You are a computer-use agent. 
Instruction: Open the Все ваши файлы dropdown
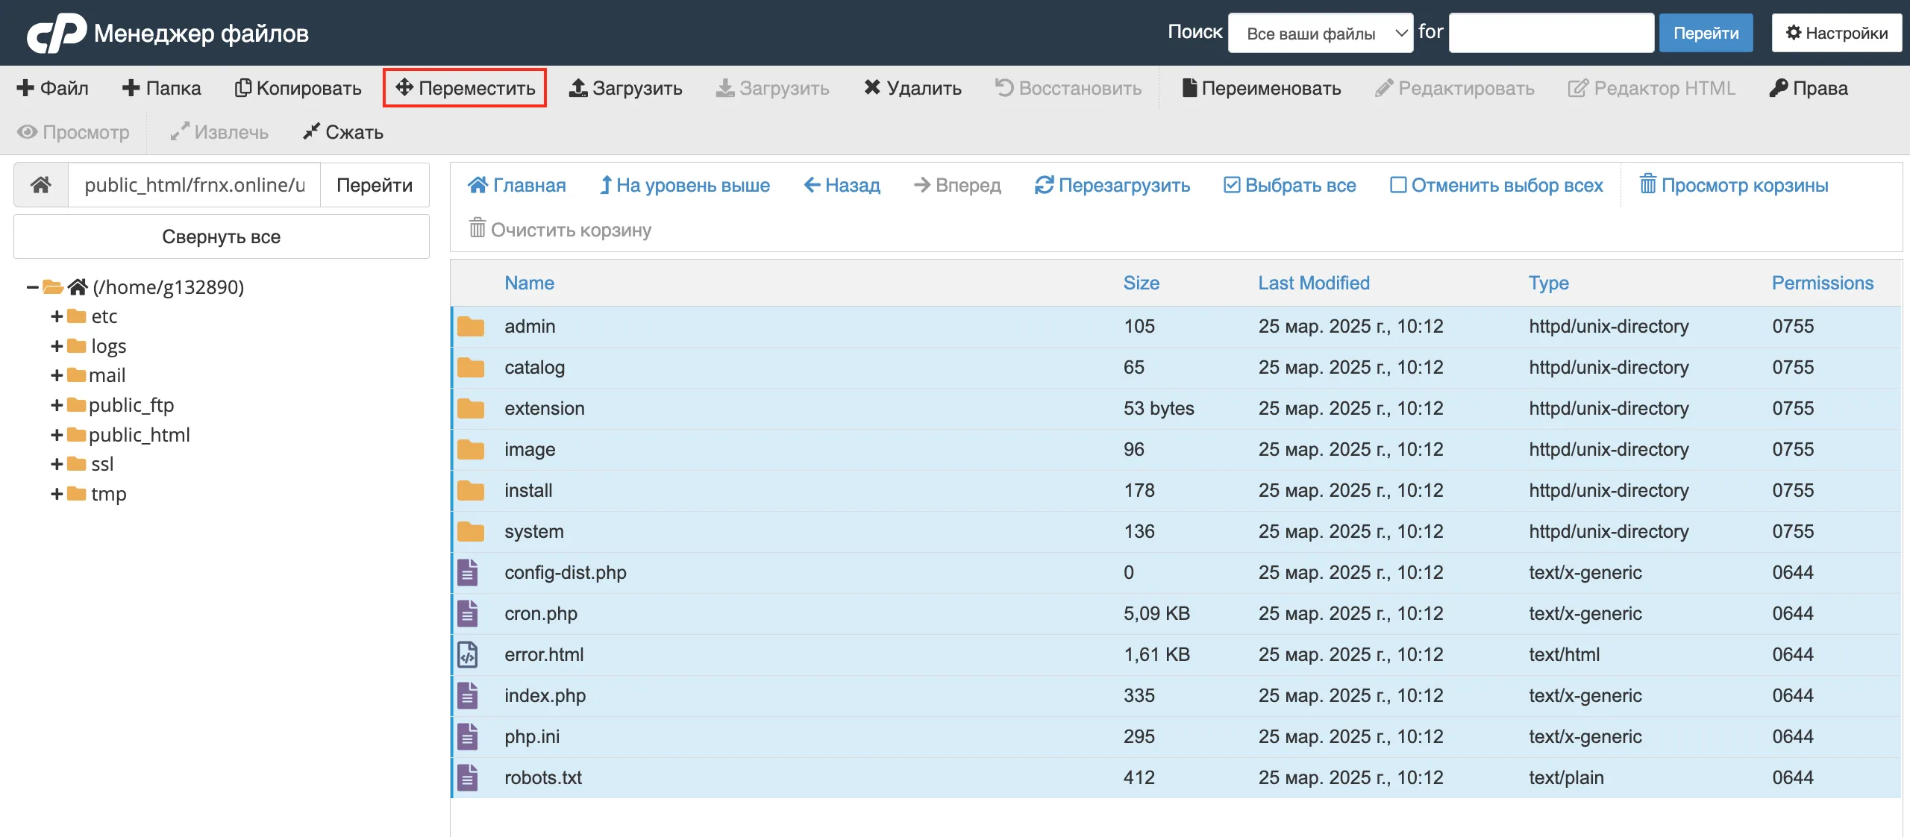1321,33
